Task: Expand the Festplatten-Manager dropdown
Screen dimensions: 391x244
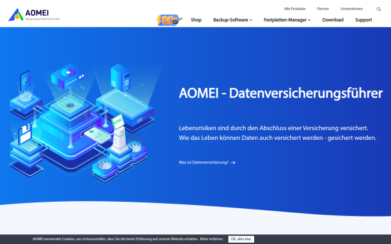Action: (x=287, y=20)
